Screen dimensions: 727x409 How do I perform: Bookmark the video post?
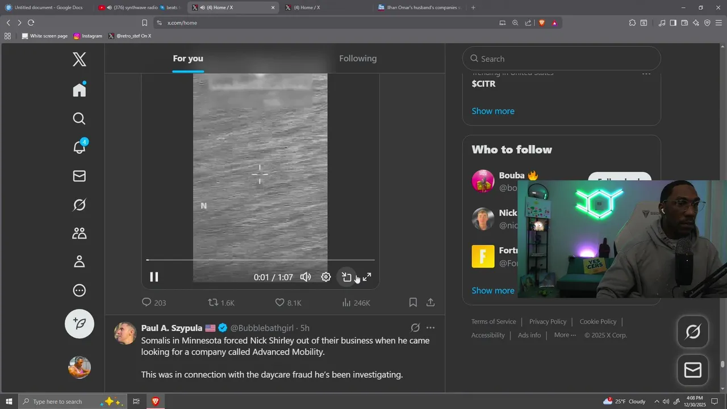pos(413,303)
